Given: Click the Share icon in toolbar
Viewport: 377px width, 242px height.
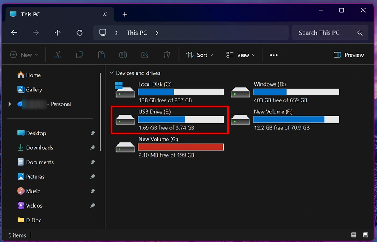Looking at the screenshot, I should coord(145,55).
